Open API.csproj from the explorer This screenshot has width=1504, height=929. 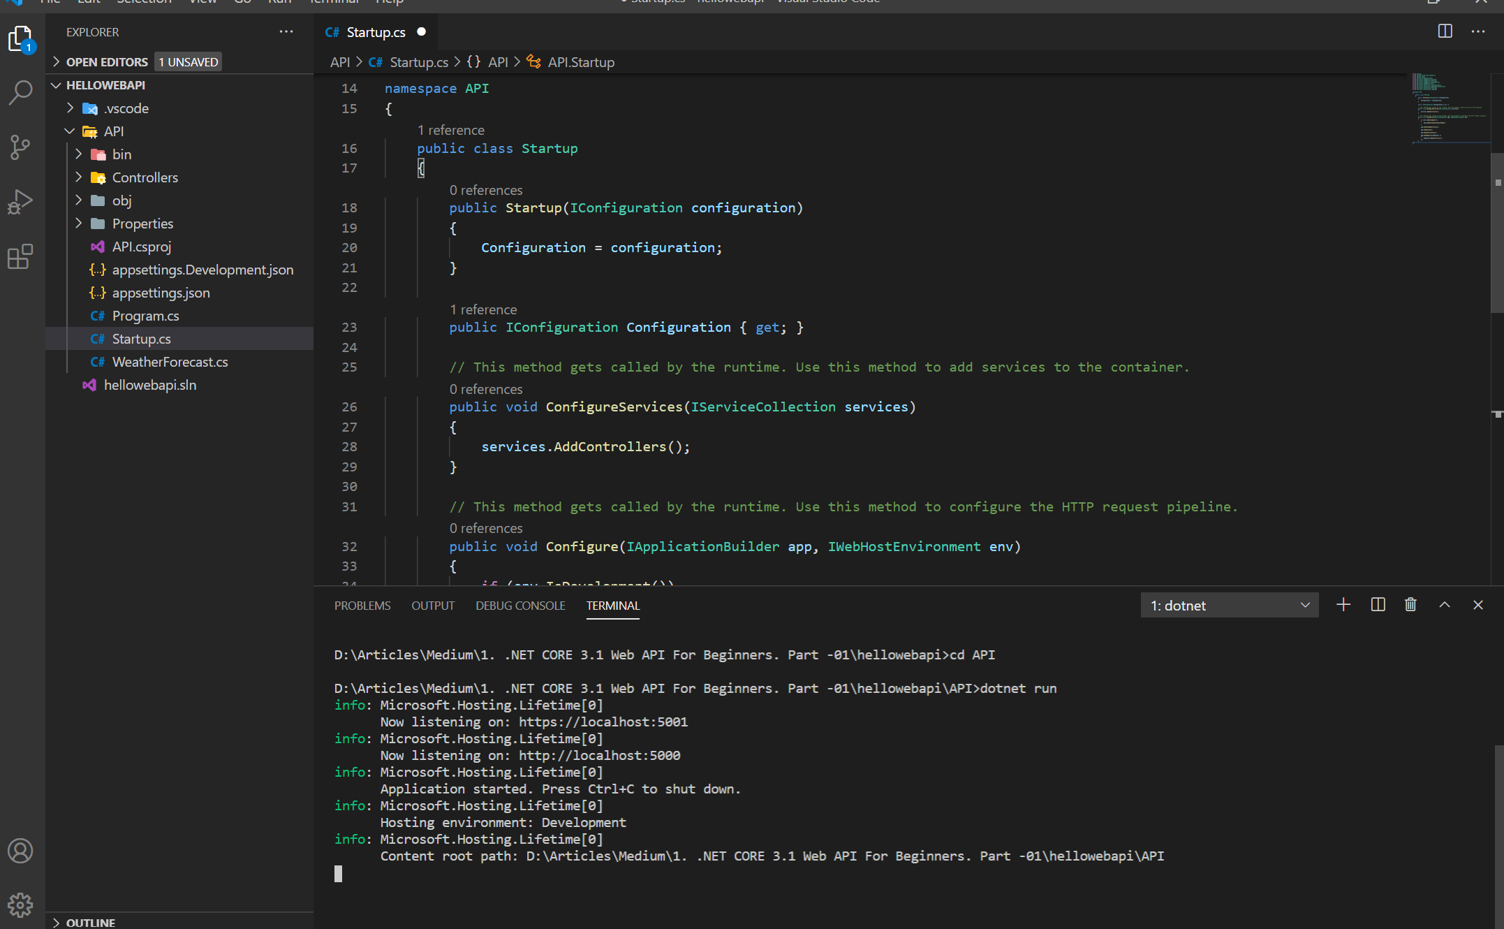pyautogui.click(x=142, y=247)
